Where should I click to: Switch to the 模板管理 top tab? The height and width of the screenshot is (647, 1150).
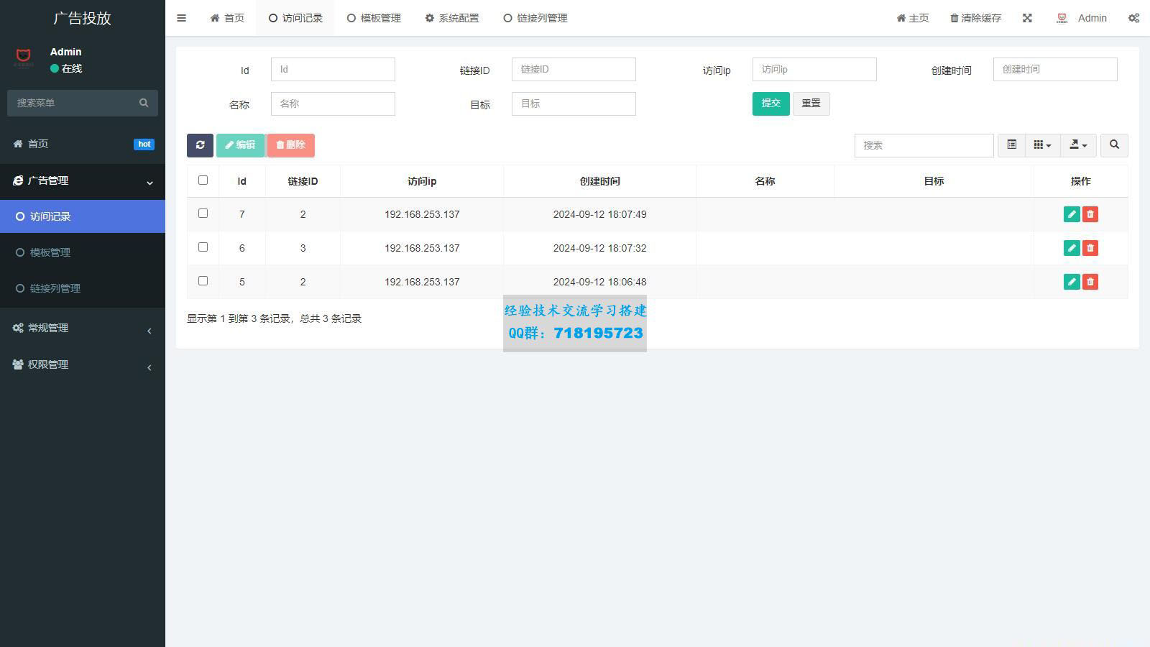tap(374, 18)
